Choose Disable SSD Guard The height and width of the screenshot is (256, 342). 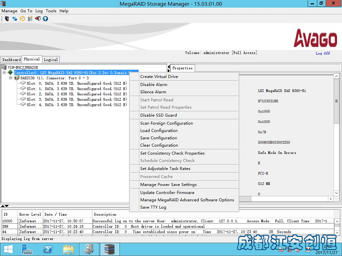click(184, 115)
